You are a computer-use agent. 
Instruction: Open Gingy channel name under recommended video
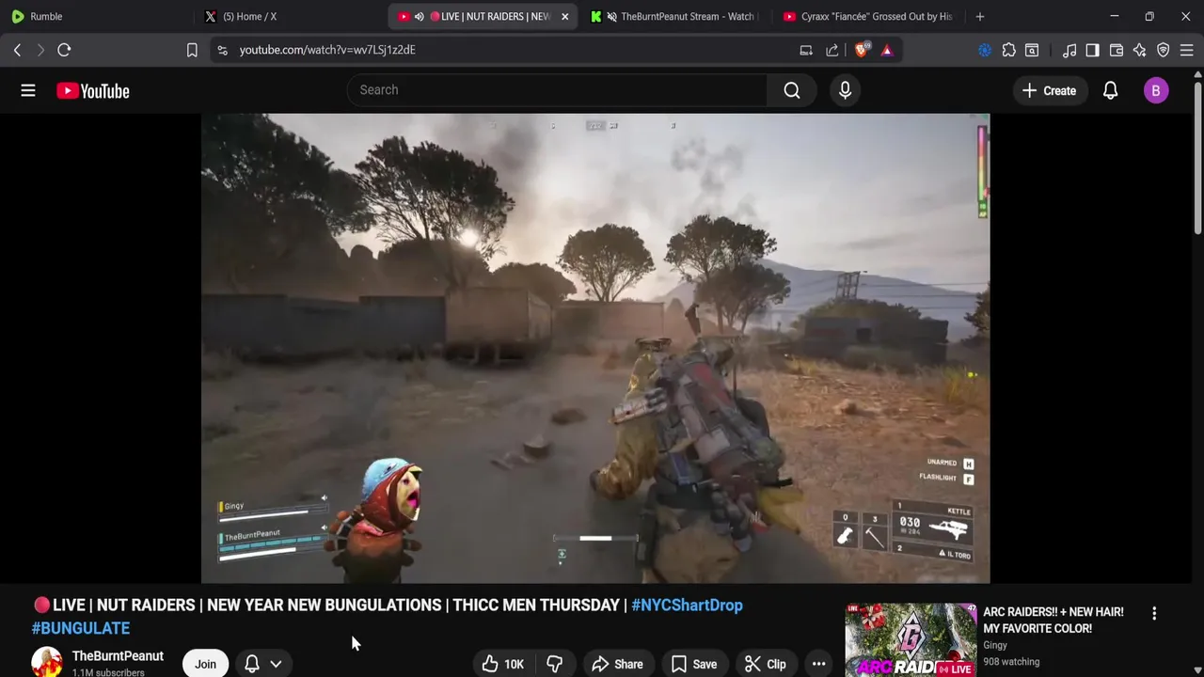[995, 645]
